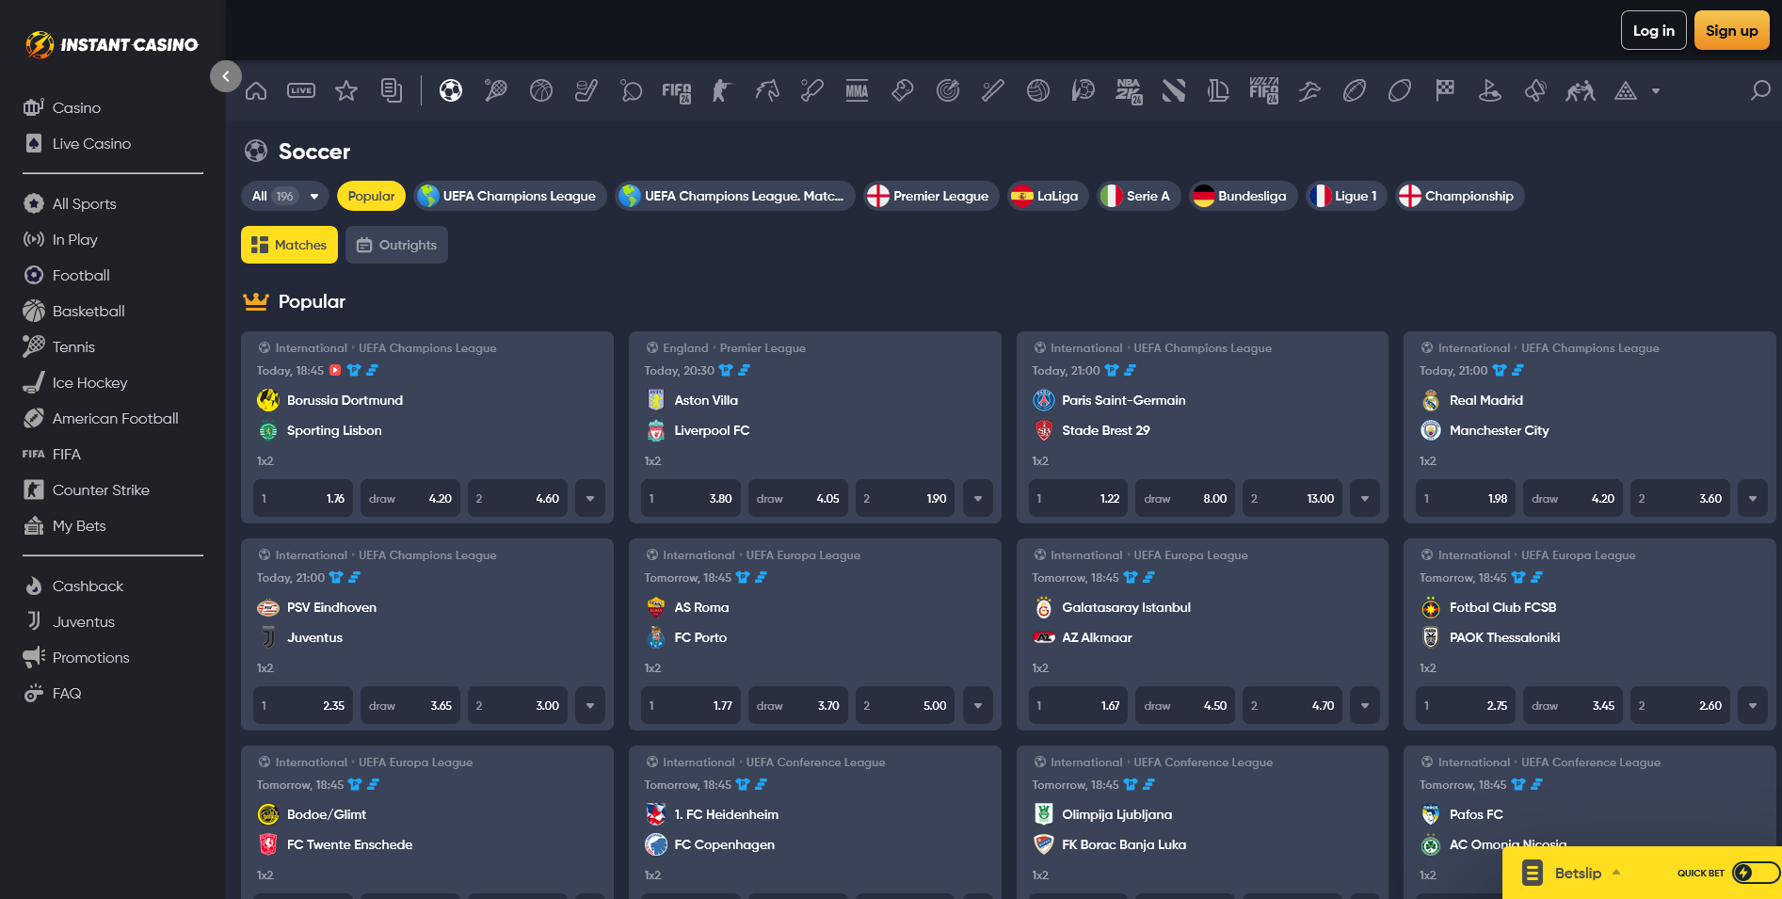1782x899 pixels.
Task: Select the horse racing icon
Action: [767, 91]
